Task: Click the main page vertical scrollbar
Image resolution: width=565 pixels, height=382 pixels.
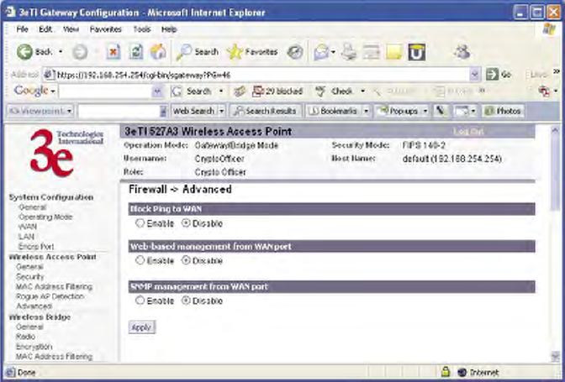Action: click(555, 243)
